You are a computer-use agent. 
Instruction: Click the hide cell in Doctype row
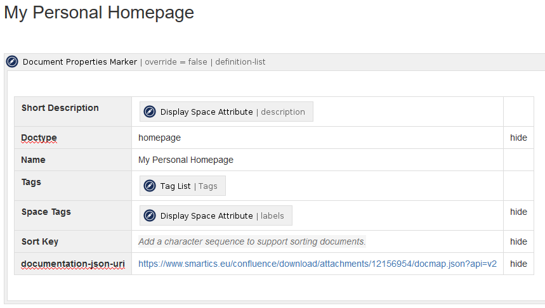tap(518, 138)
